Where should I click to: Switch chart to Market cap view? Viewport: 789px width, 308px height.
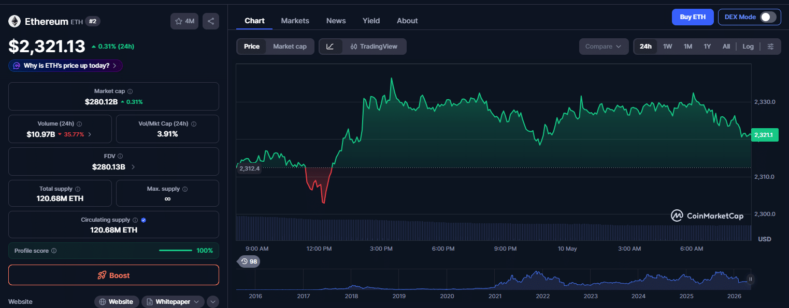290,47
